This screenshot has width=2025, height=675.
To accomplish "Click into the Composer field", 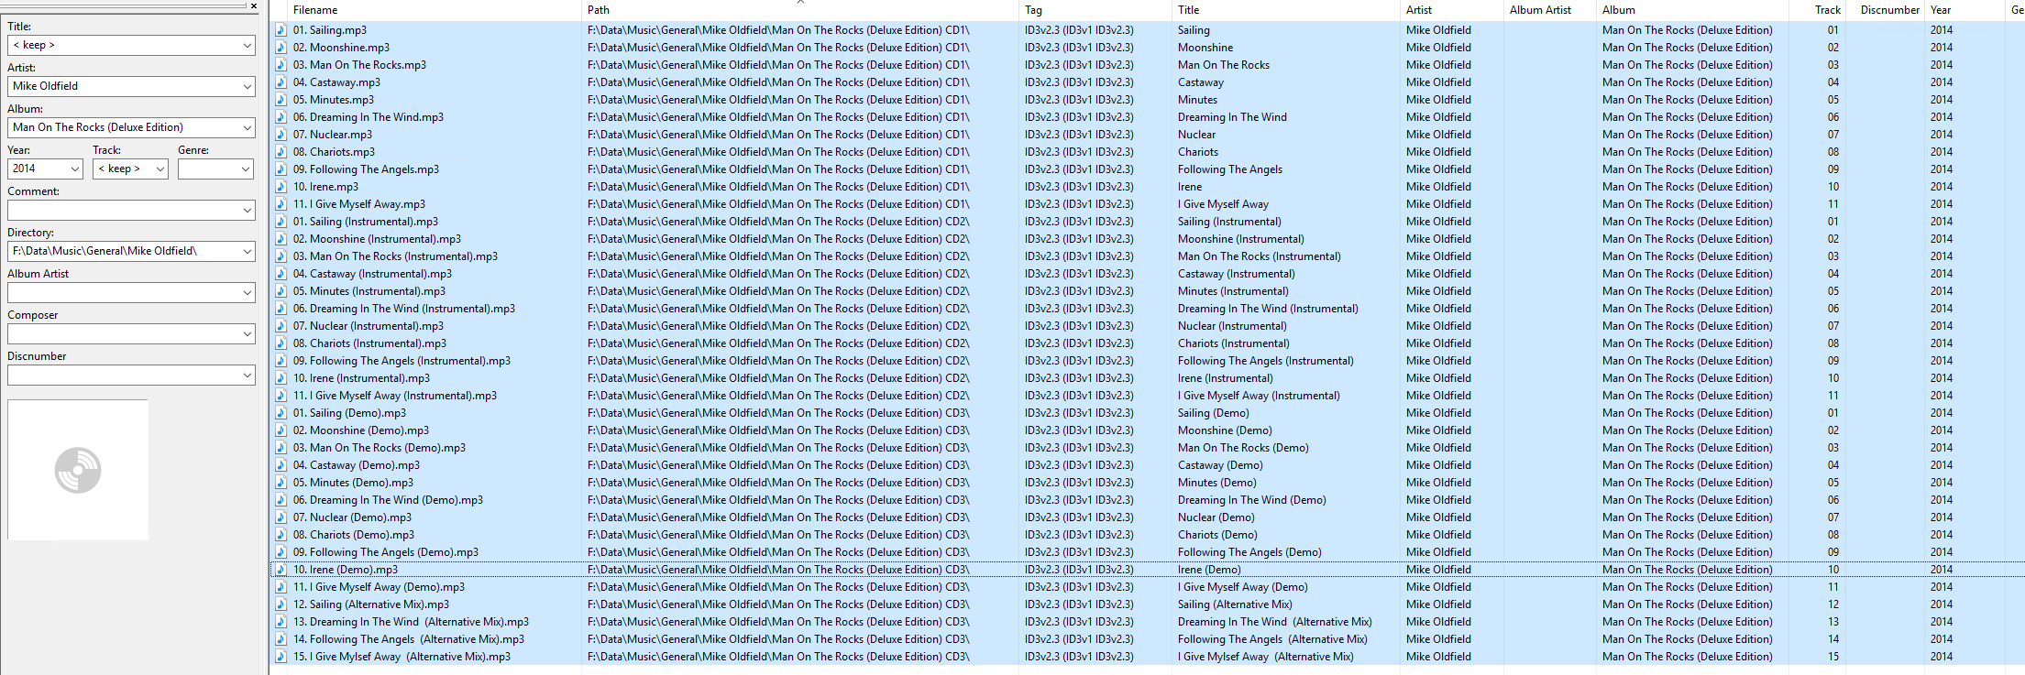I will [131, 333].
